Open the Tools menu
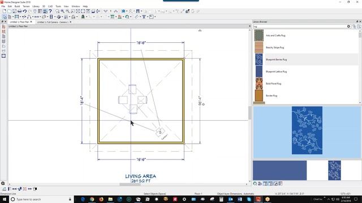Image resolution: width=362 pixels, height=203 pixels. tap(58, 6)
